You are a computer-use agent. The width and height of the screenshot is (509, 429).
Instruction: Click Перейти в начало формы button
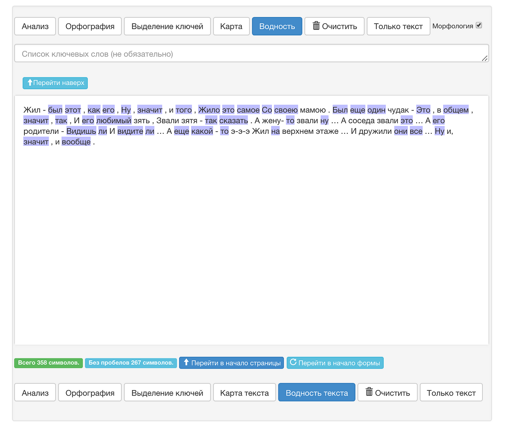point(335,363)
